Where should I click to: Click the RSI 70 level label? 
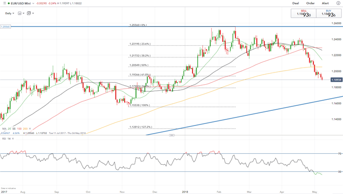339,154
